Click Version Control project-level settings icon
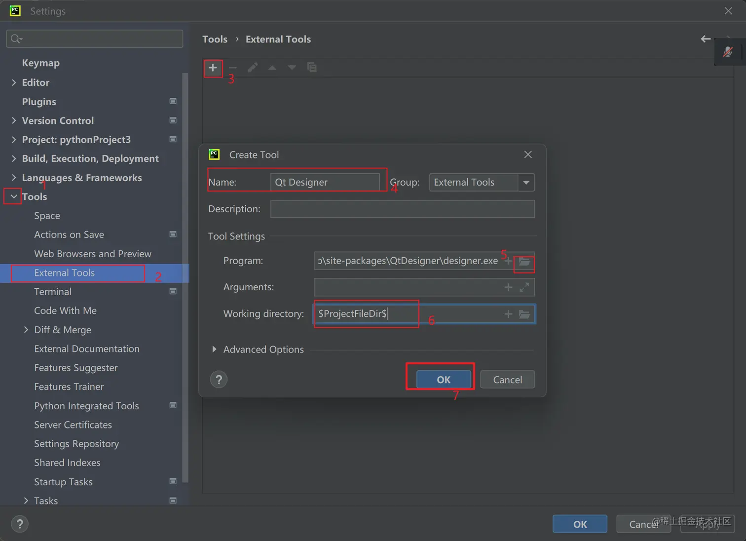The height and width of the screenshot is (541, 746). click(x=173, y=120)
